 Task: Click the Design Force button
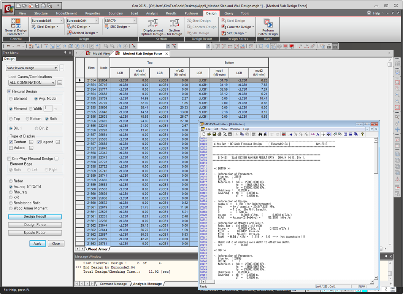(35, 225)
